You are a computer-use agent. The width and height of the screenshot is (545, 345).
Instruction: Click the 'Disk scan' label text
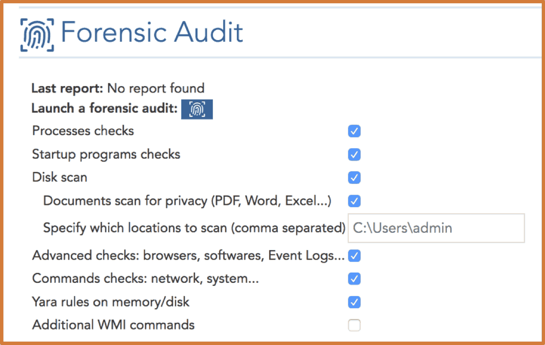pyautogui.click(x=60, y=177)
